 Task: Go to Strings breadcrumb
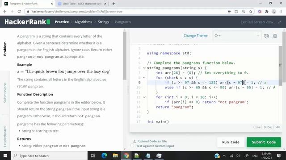(x=103, y=22)
